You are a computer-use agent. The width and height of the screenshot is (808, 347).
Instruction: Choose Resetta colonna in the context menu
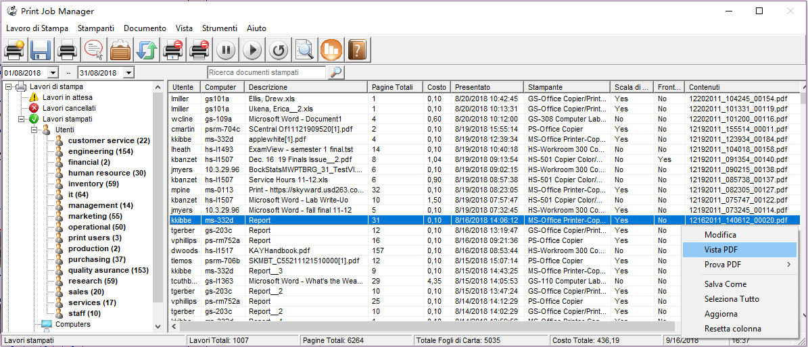coord(740,329)
